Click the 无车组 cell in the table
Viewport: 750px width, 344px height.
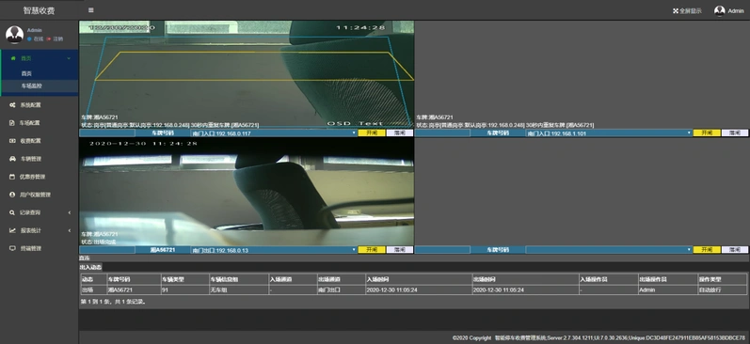239,290
